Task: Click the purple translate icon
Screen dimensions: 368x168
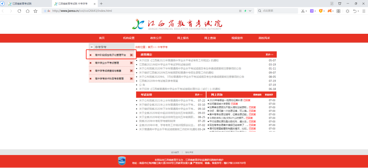Action: pyautogui.click(x=312, y=11)
